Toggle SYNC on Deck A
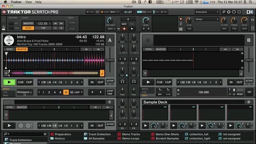The height and width of the screenshot is (144, 256). (x=10, y=49)
